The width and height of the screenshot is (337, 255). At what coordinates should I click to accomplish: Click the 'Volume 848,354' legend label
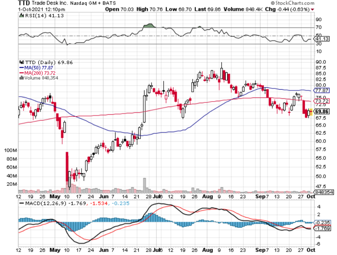click(41, 78)
